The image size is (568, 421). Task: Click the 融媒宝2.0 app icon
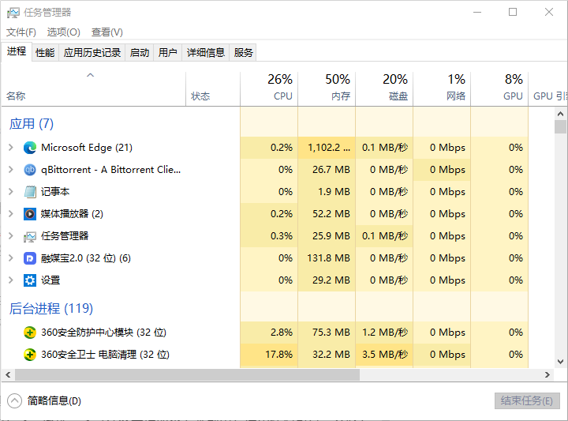click(30, 258)
